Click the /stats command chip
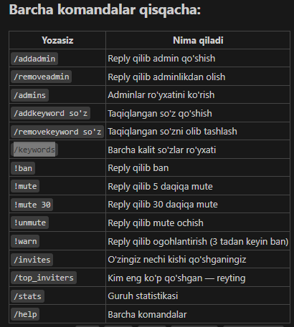Screen dimensions: 294x327 pos(27,296)
